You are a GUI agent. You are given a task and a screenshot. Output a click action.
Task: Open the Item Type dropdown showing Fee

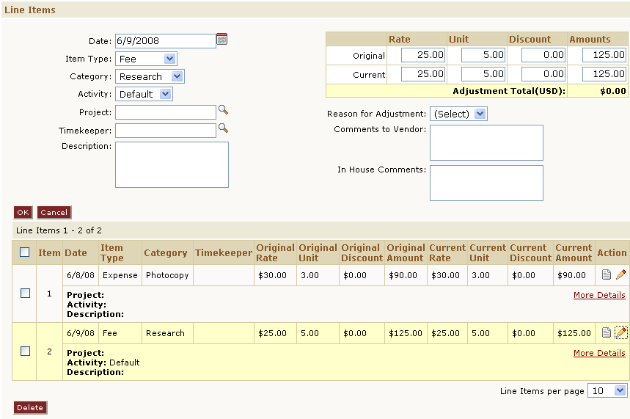pos(146,59)
